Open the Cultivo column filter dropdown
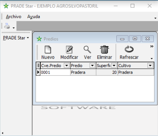The image size is (158, 136). click(150, 65)
